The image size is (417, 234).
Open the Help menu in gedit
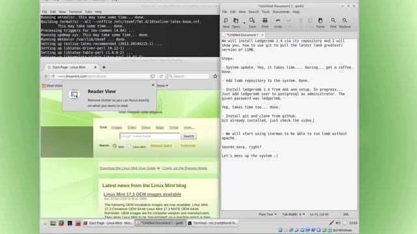(296, 12)
